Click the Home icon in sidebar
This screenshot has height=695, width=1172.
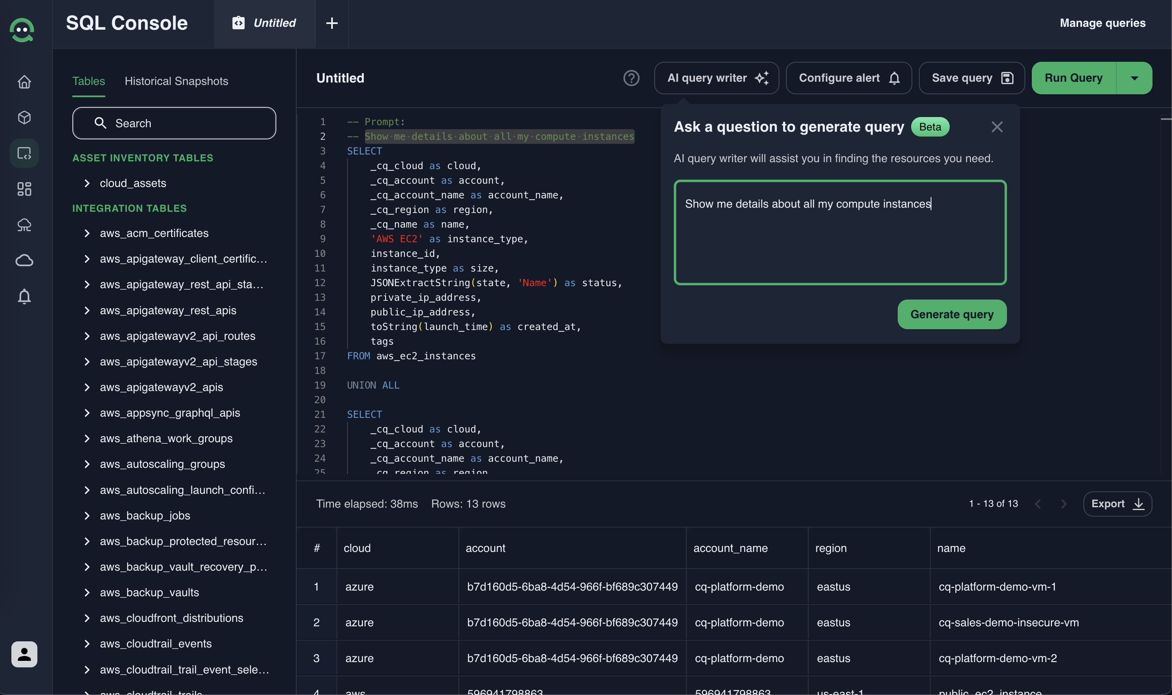[x=24, y=82]
